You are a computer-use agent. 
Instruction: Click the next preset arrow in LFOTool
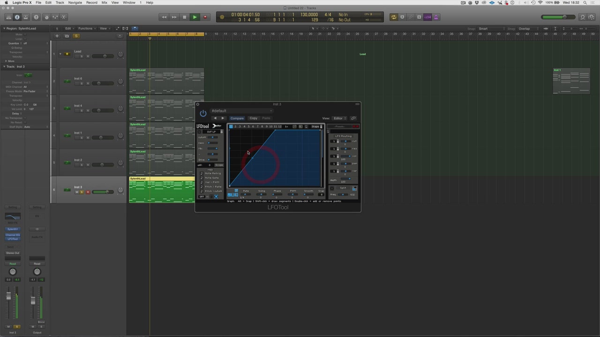click(x=223, y=118)
